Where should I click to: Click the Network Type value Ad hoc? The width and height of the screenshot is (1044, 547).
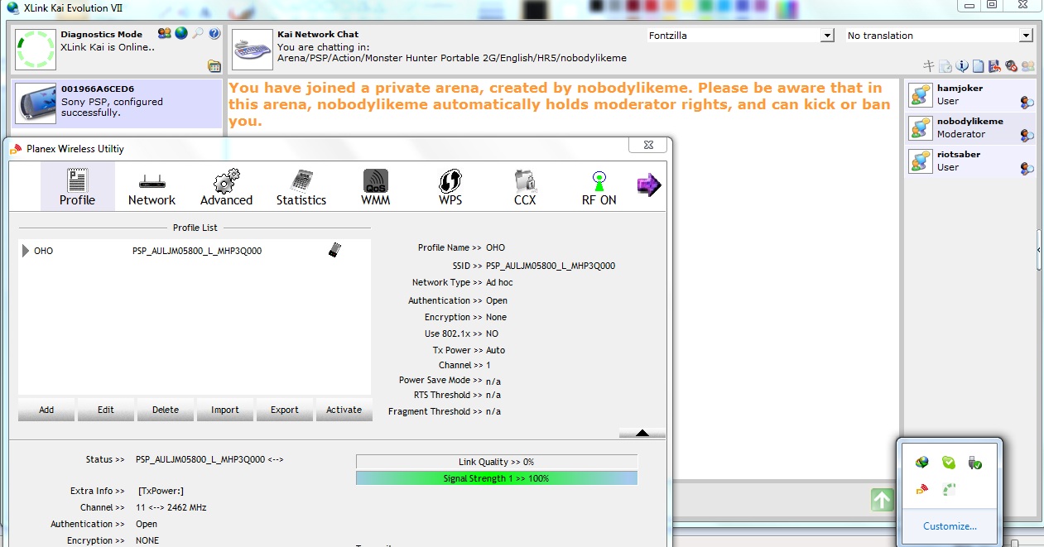499,283
